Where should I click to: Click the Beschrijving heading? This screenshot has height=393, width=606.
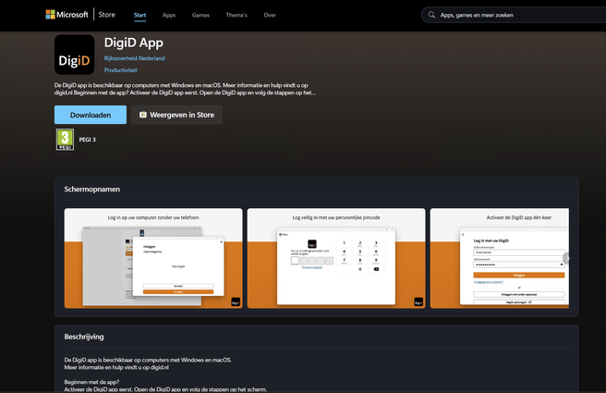tap(84, 337)
